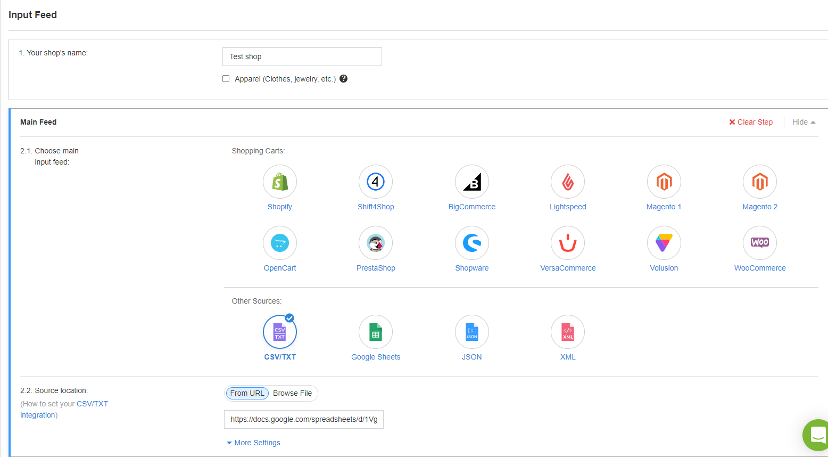This screenshot has height=457, width=828.
Task: Pick the OpenCart icon
Action: click(280, 243)
